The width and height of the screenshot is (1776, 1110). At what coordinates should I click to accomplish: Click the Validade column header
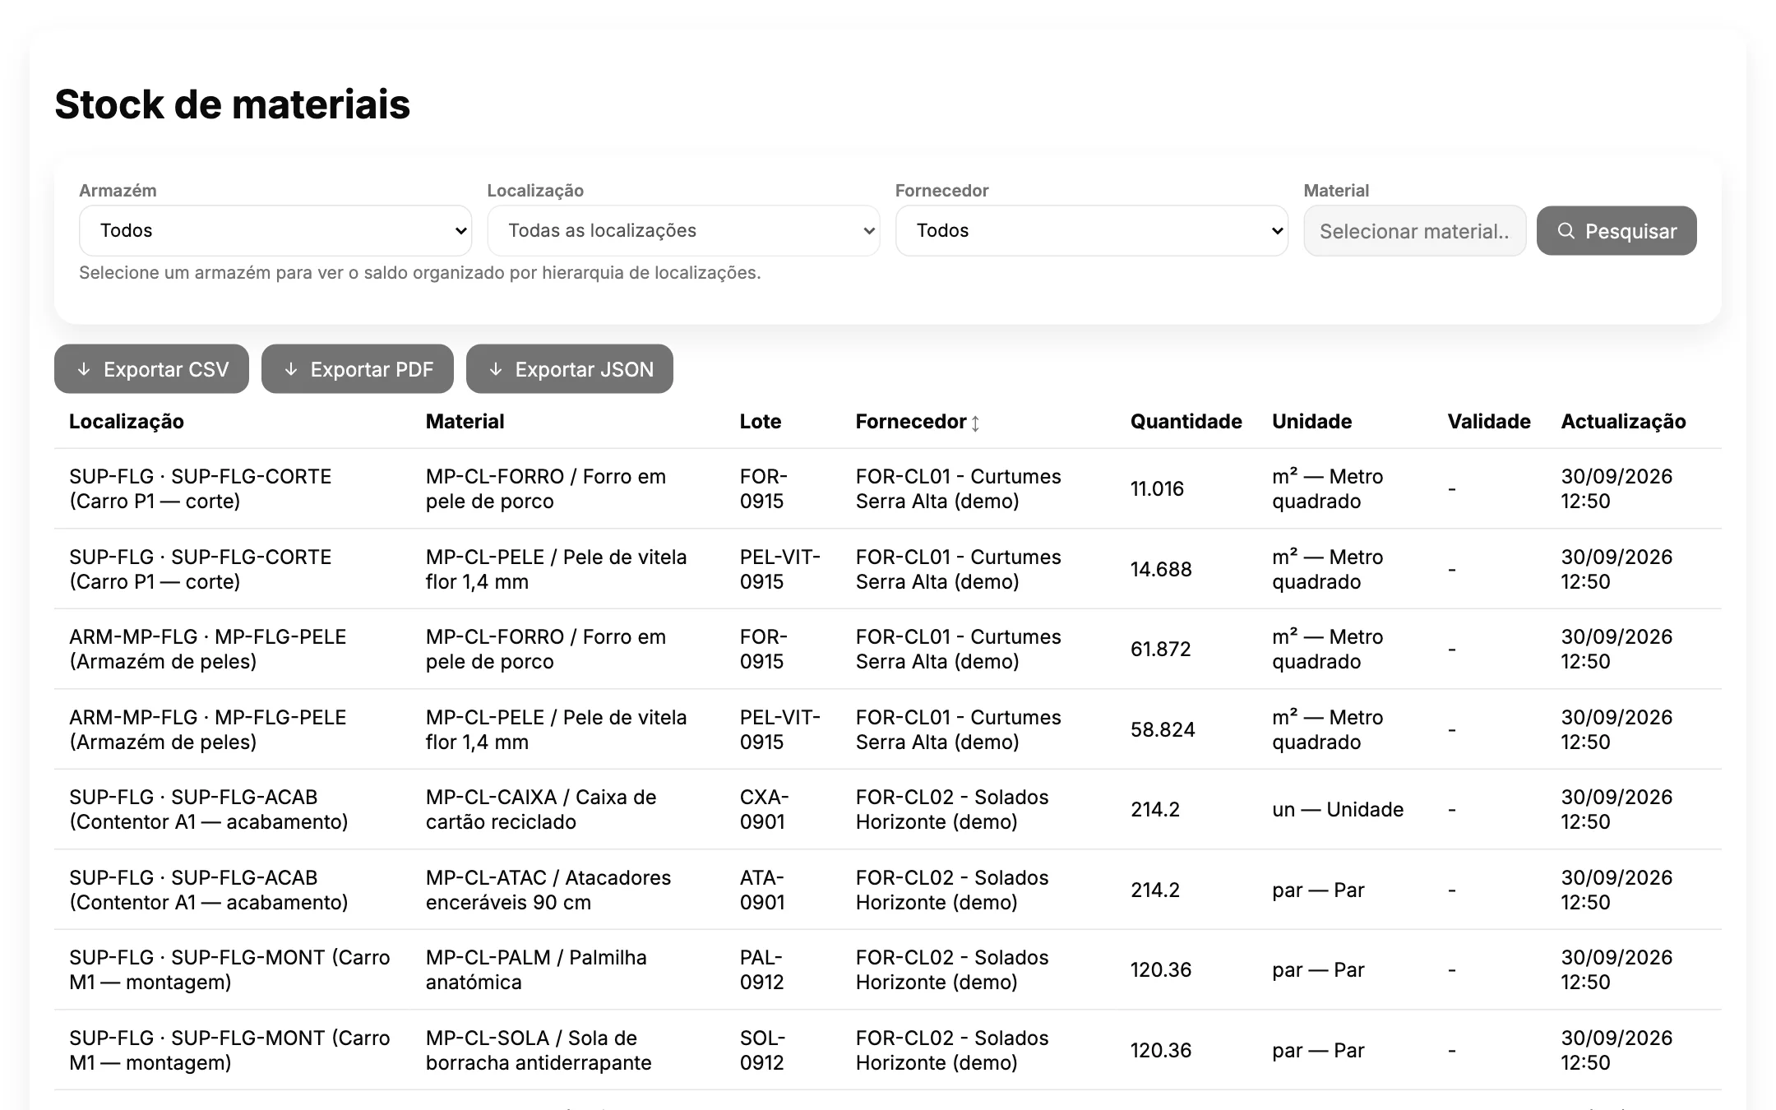point(1489,422)
